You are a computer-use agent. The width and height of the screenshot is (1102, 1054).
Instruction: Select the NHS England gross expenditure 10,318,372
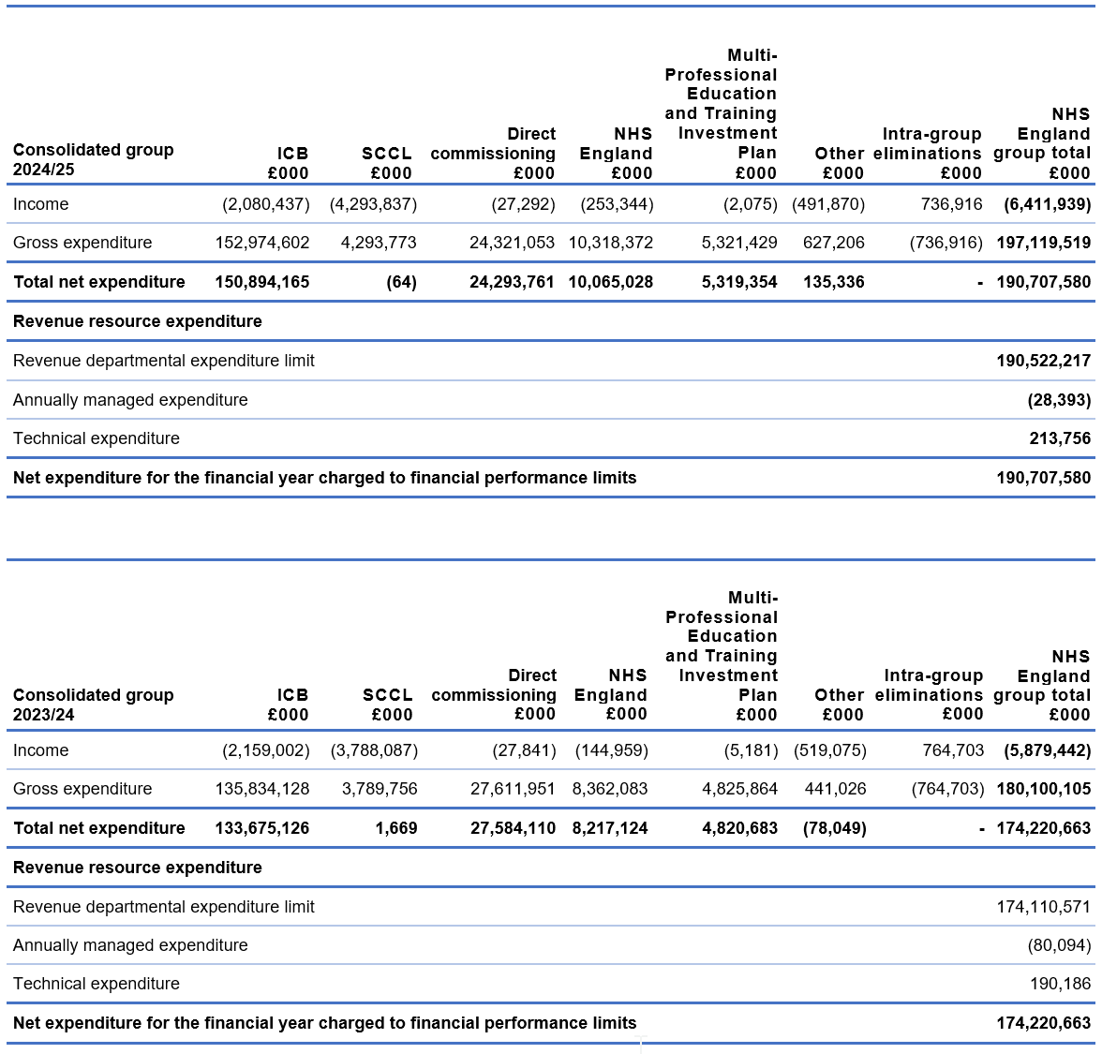[610, 243]
